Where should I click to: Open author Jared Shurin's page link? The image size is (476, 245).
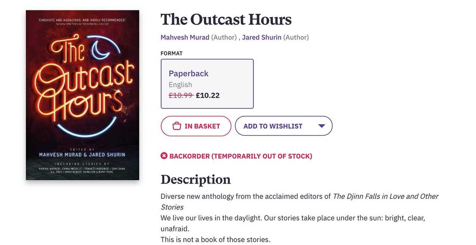click(262, 37)
